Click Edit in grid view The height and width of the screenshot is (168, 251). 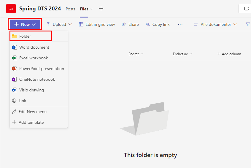[97, 24]
